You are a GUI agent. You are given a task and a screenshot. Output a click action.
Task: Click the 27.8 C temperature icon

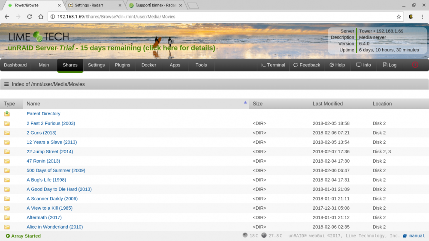pyautogui.click(x=264, y=235)
